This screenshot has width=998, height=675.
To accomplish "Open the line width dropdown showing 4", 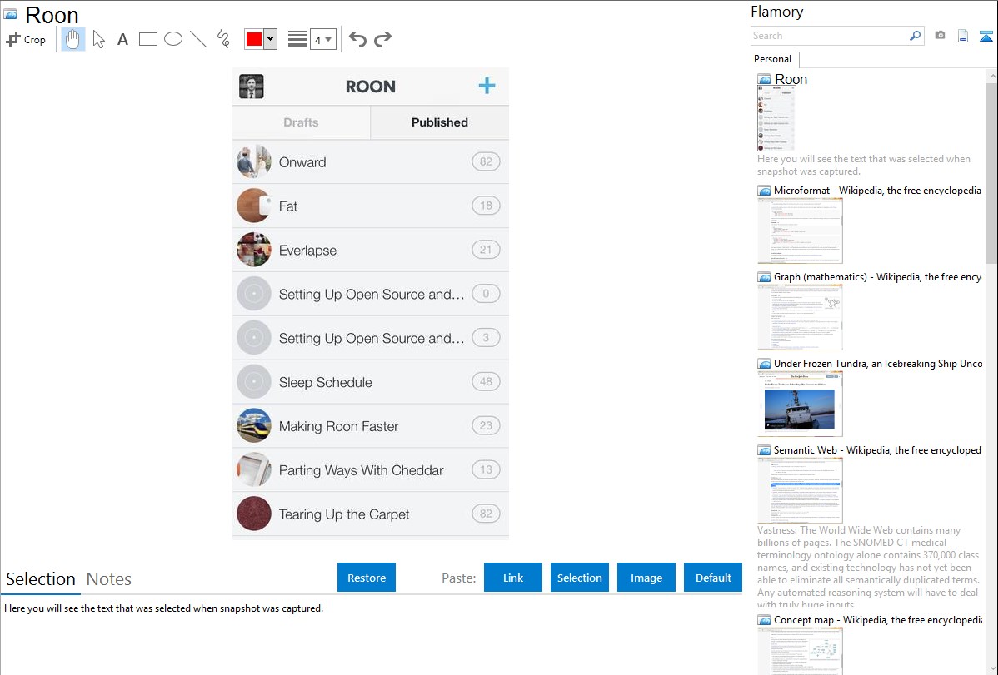I will coord(323,39).
